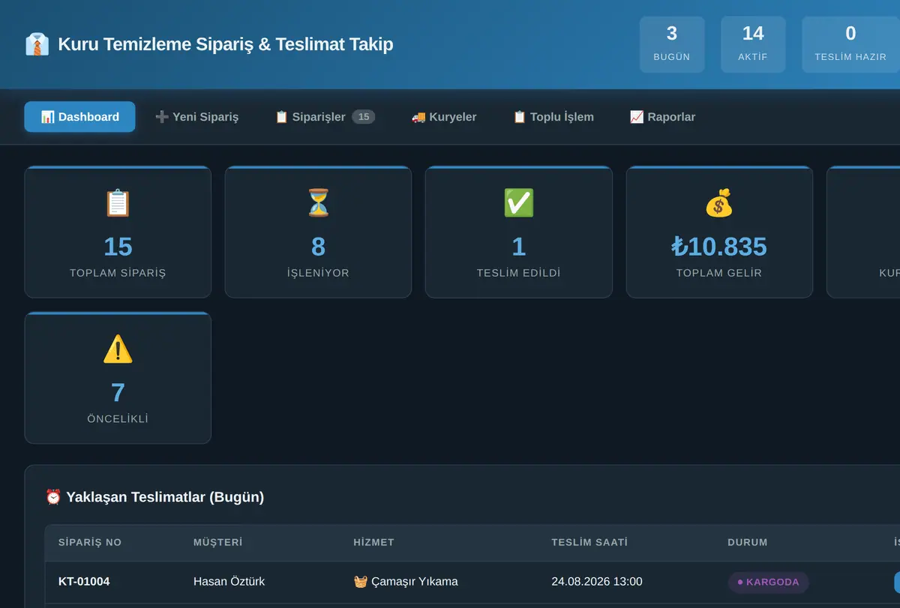Screen dimensions: 900x608
Task: Go to the Kuryeler tab
Action: 444,117
